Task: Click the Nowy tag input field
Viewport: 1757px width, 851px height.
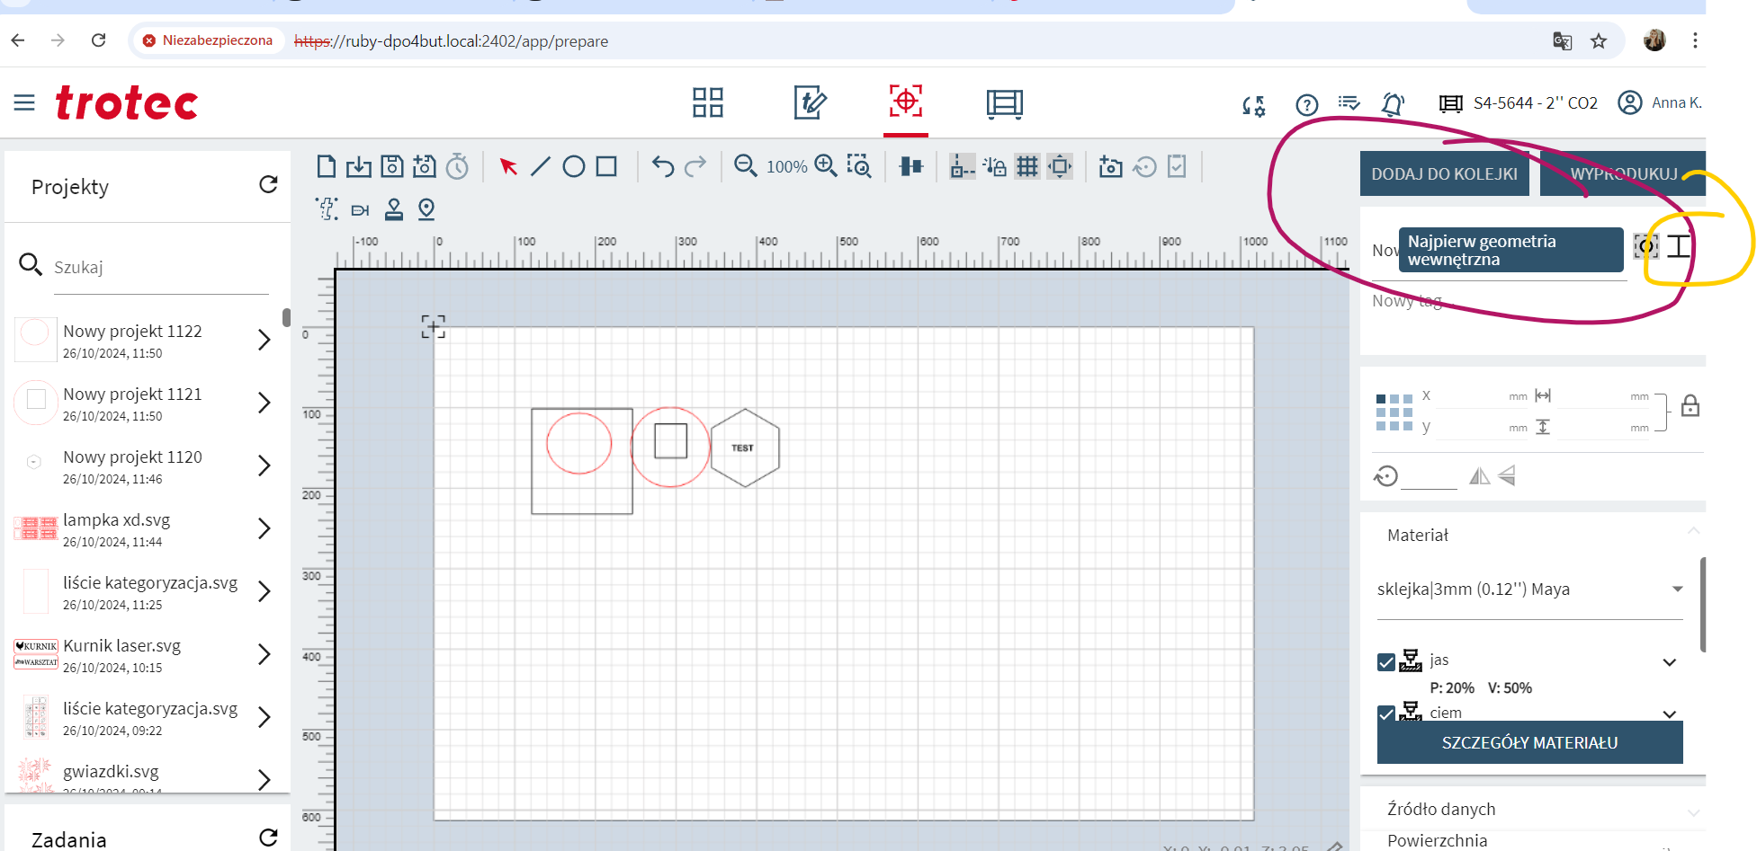Action: (1500, 302)
